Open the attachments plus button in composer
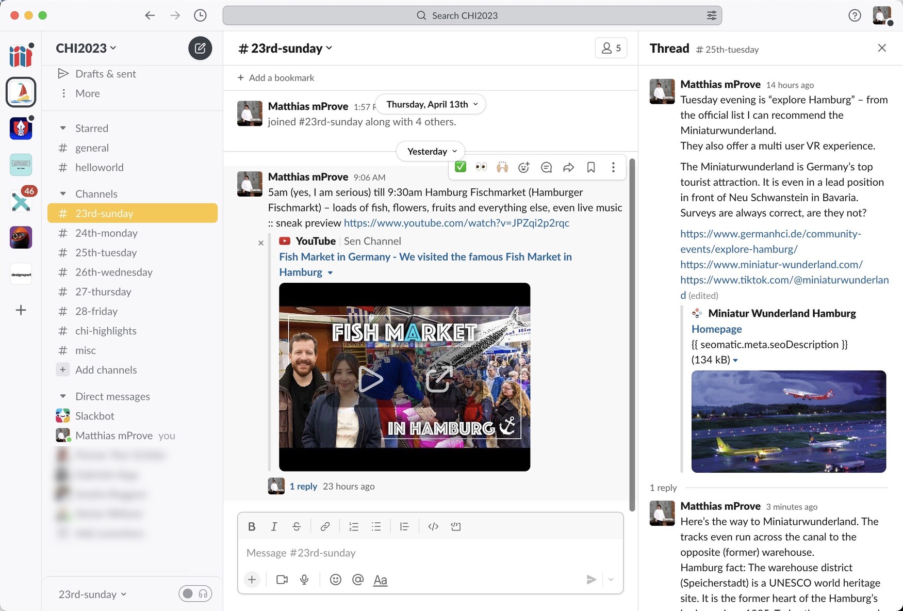Viewport: 903px width, 611px height. point(252,580)
